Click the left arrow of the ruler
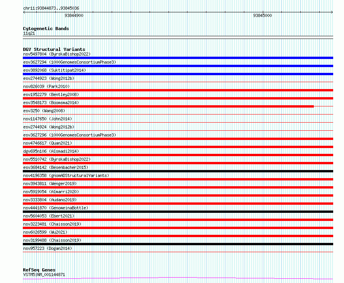 (24, 12)
